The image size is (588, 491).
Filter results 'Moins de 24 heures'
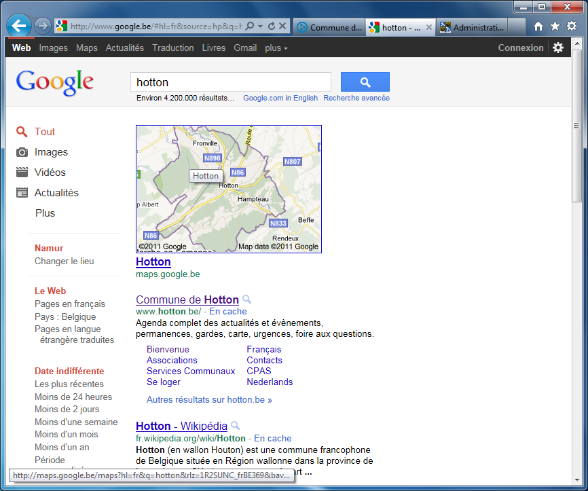point(73,397)
